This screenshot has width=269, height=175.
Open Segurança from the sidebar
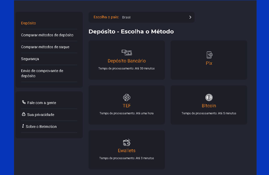[x=29, y=59]
